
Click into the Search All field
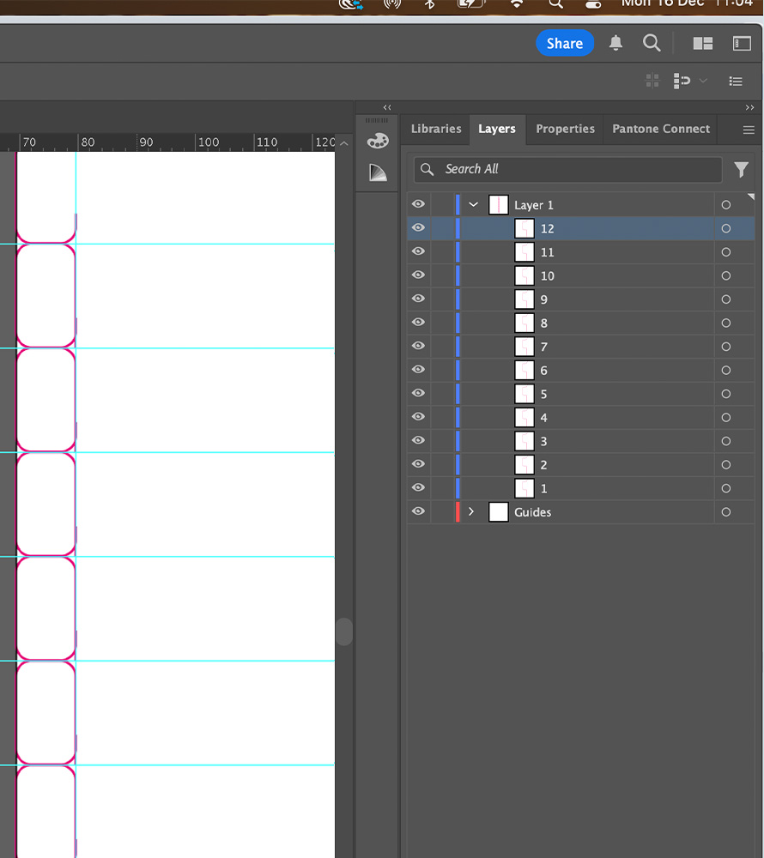[x=568, y=169]
